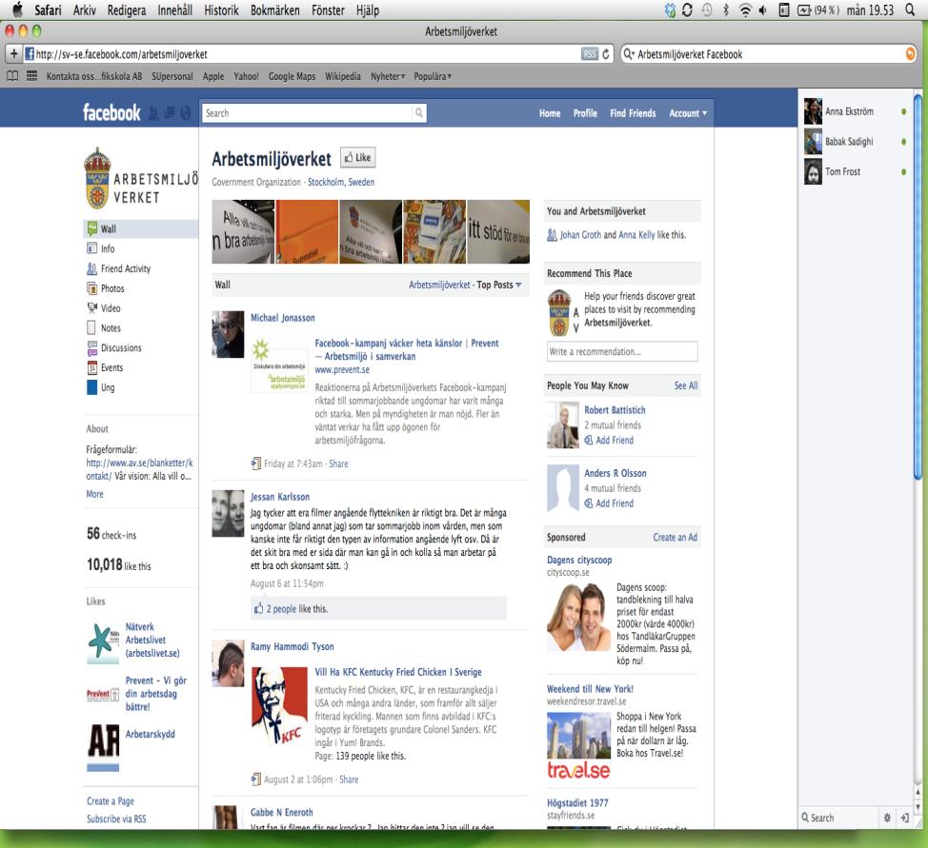Open Arbetsmiljöverket page logo image
This screenshot has width=928, height=848.
[x=140, y=178]
